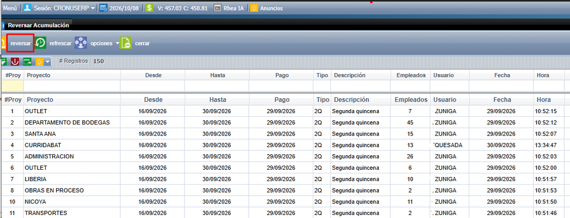570x218 pixels.
Task: Focus the filter field under upper Fecha header
Action: [x=501, y=86]
